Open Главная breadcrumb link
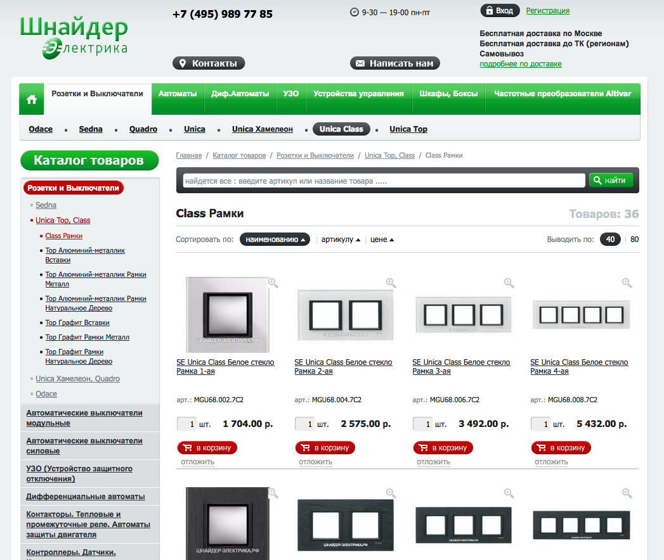Viewport: 664px width, 560px height. click(189, 155)
